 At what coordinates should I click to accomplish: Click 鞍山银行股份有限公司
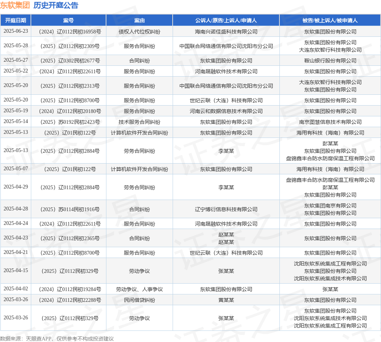330,61
